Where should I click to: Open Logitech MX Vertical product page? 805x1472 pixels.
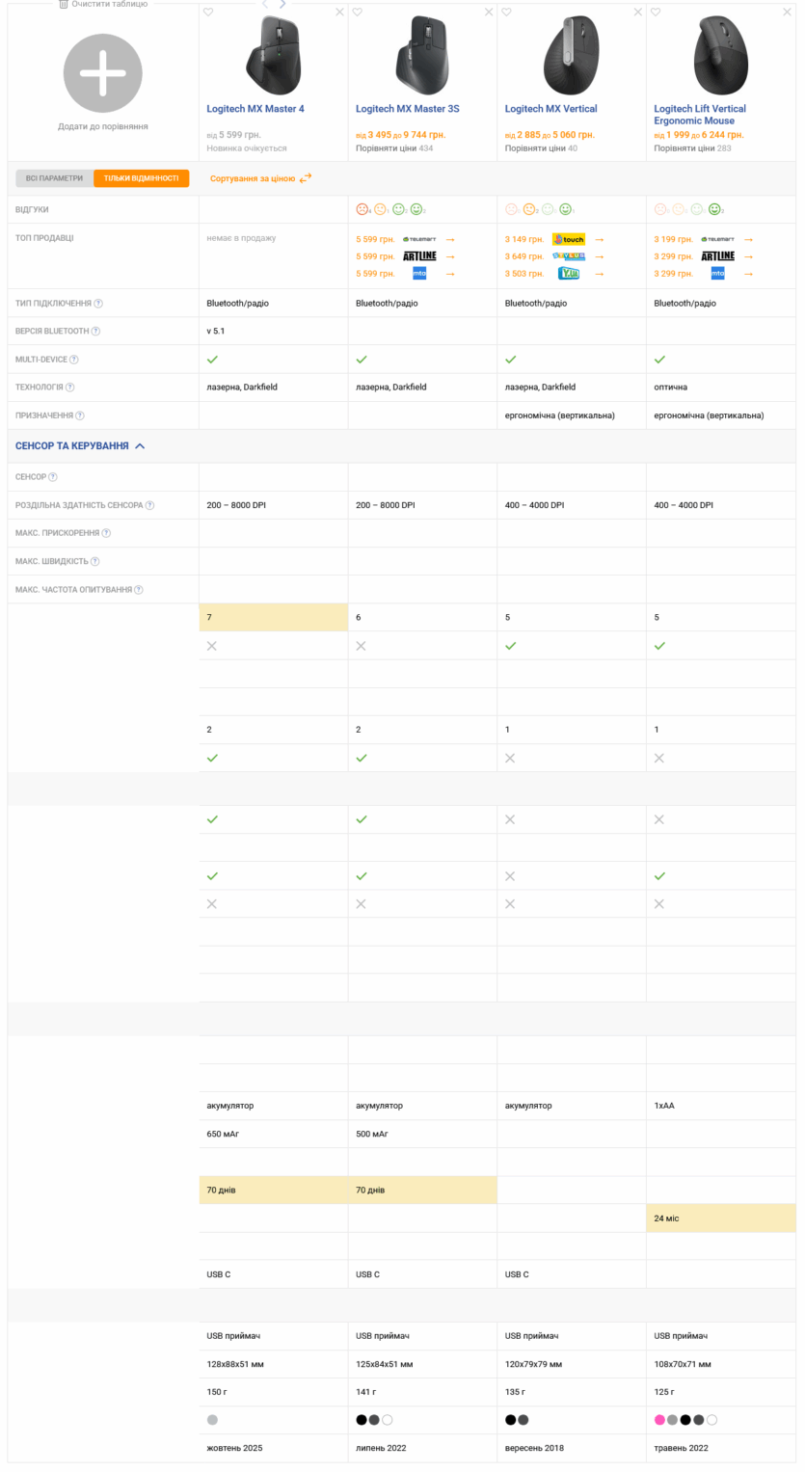pos(550,109)
